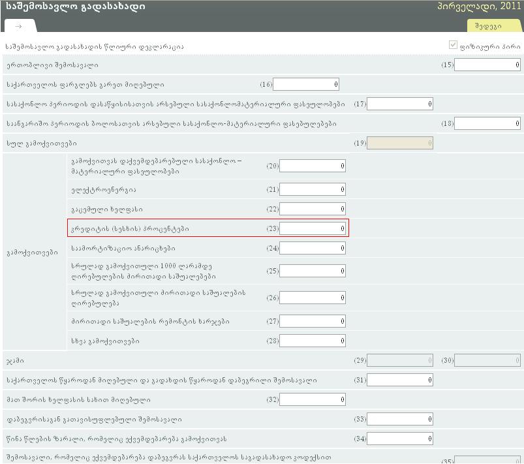Viewport: 524px width, 464px height.
Task: Click input field number 26
Action: click(x=312, y=298)
